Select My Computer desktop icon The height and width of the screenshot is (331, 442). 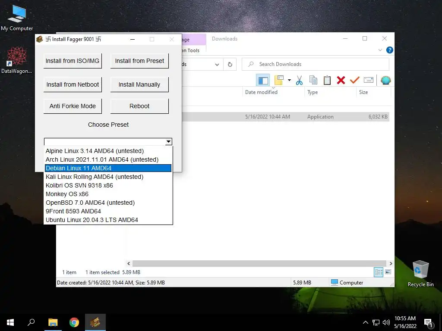coord(17,18)
